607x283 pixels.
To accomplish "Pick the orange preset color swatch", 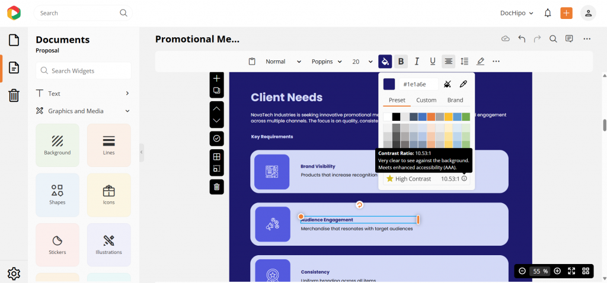I will (431, 117).
